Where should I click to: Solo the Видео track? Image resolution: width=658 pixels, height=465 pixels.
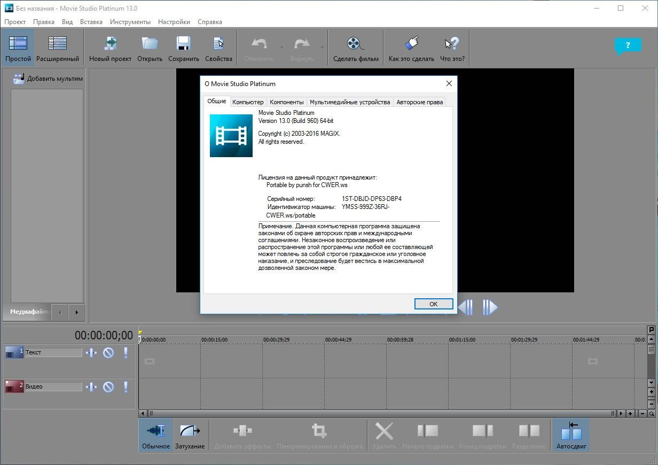pos(126,386)
